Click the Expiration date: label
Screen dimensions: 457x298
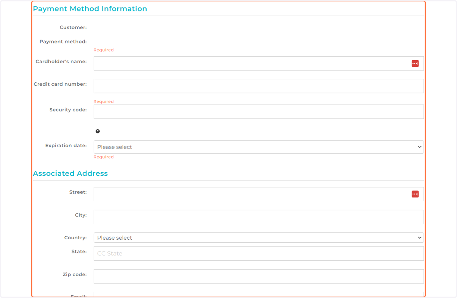pos(66,146)
